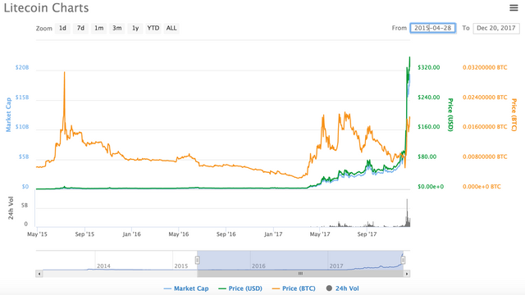The width and height of the screenshot is (525, 295).
Task: Click the navigator scrollbar thumb grip
Action: click(x=300, y=274)
